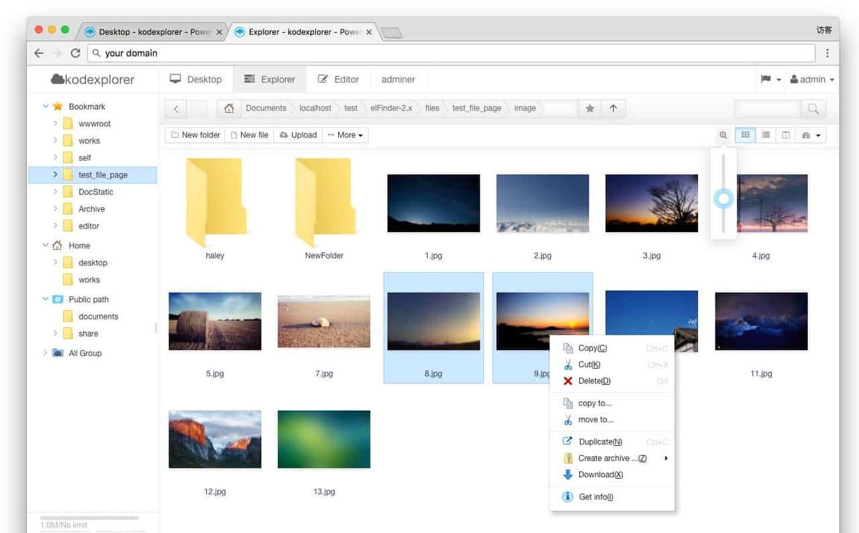Click the flag icon in the top bar
The width and height of the screenshot is (859, 533).
(766, 79)
